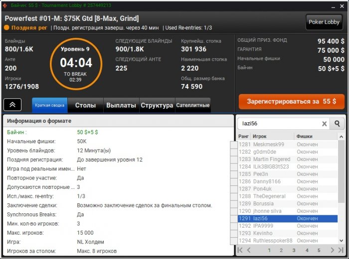Screen dimensions: 349x259
Task: Jump to last page of player list
Action: click(x=341, y=250)
